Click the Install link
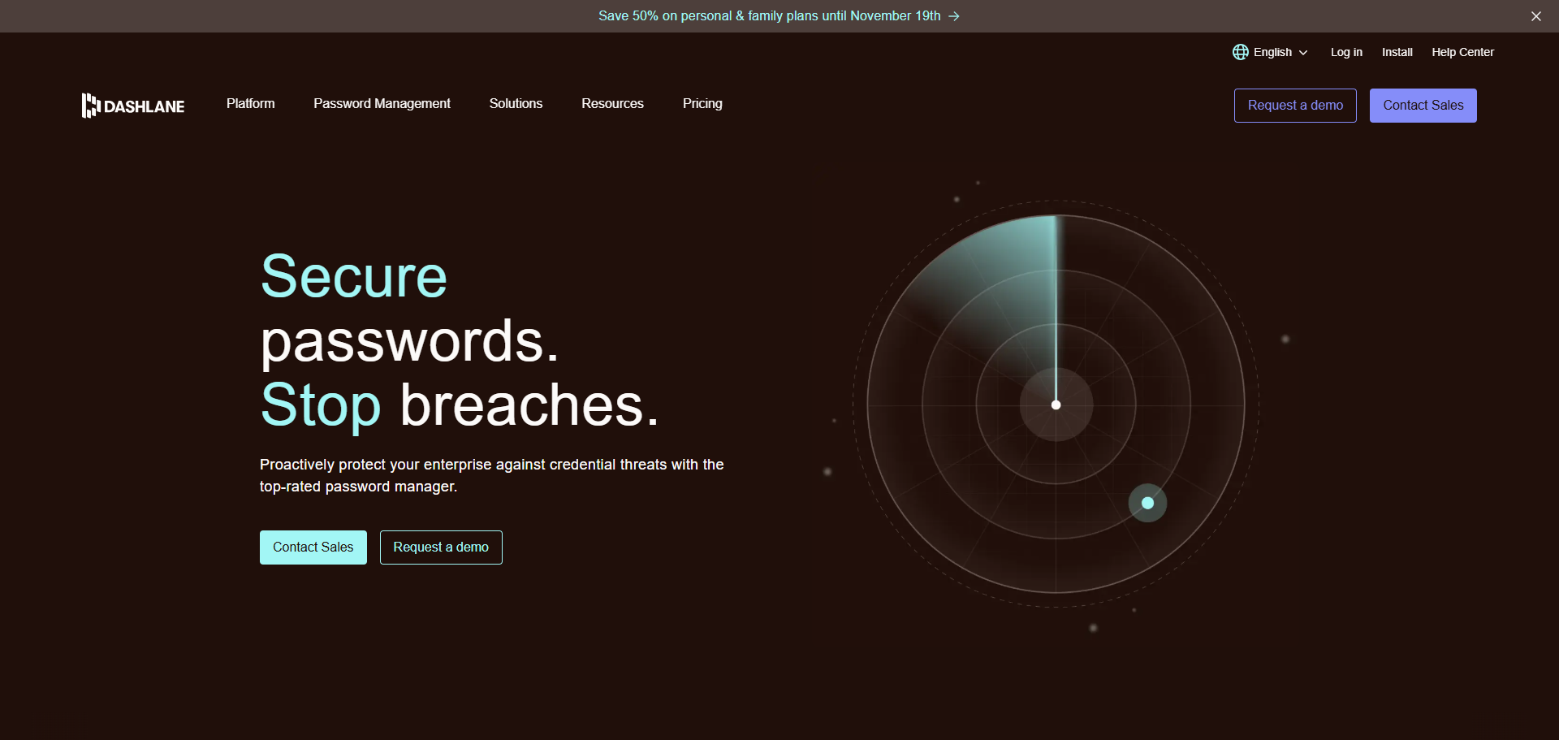The image size is (1559, 740). point(1397,51)
